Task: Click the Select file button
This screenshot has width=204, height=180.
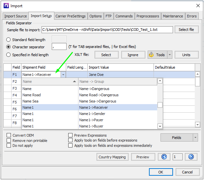Action: coord(186,30)
